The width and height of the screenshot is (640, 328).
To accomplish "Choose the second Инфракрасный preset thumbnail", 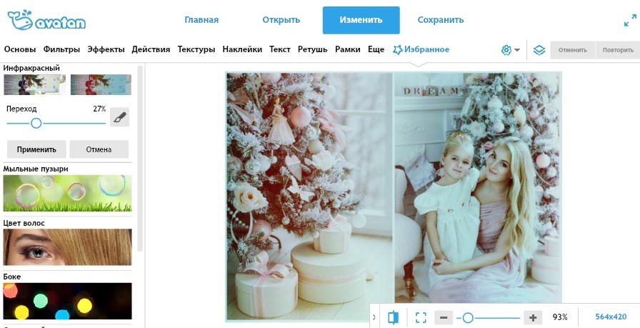I will [x=101, y=84].
